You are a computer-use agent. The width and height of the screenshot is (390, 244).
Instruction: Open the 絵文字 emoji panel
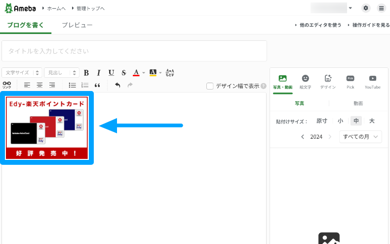(305, 82)
